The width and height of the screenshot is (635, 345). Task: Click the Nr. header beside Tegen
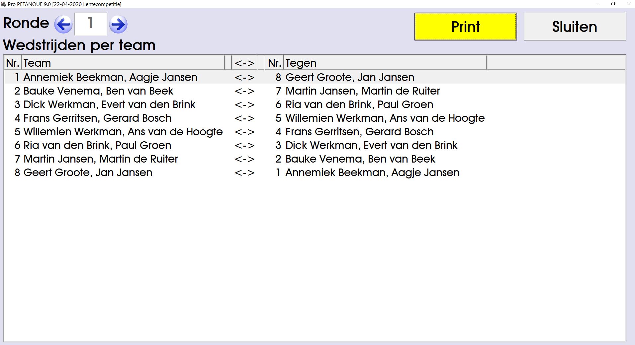(x=274, y=63)
